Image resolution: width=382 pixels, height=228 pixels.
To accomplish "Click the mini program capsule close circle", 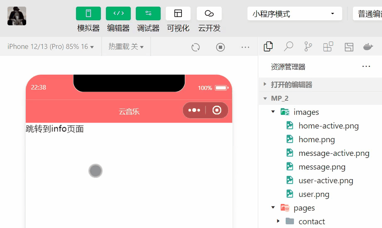I will click(x=217, y=110).
